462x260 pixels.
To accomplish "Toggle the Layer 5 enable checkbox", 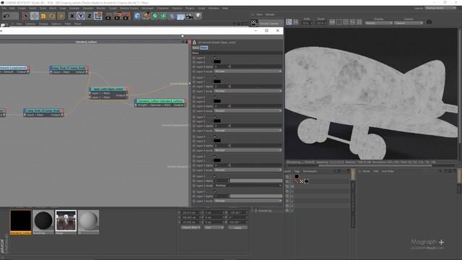I will 215,117.
